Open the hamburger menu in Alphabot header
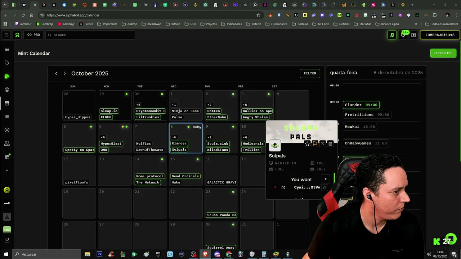This screenshot has height=259, width=461. tap(6, 35)
